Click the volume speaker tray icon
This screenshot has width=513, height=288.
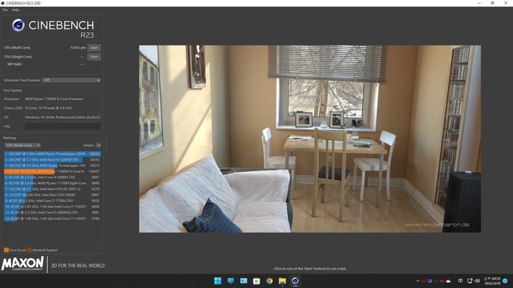coord(477,281)
